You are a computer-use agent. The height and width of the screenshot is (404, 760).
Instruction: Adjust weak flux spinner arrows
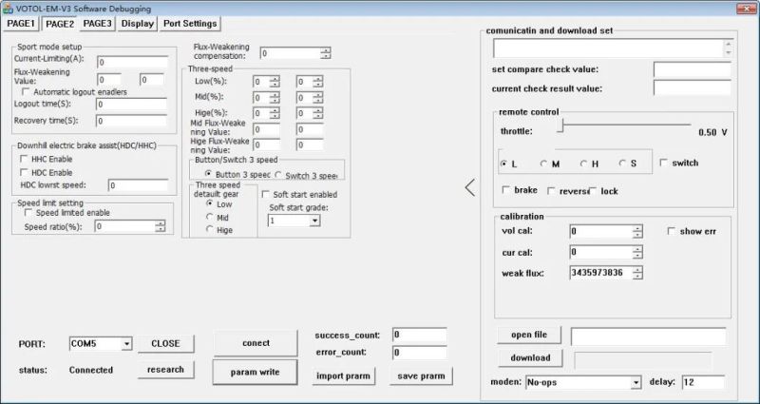click(x=637, y=273)
